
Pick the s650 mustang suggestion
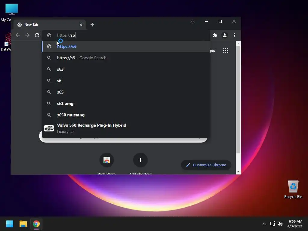(126, 115)
